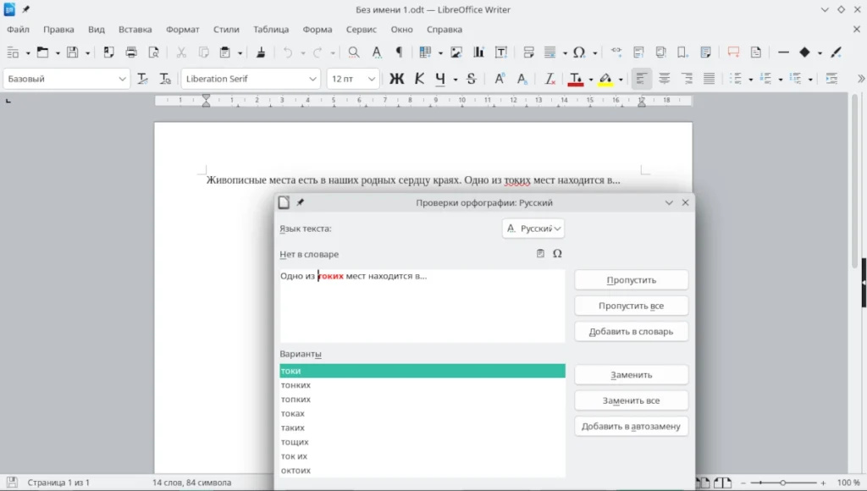
Task: Click the Пропустить все button
Action: 631,306
